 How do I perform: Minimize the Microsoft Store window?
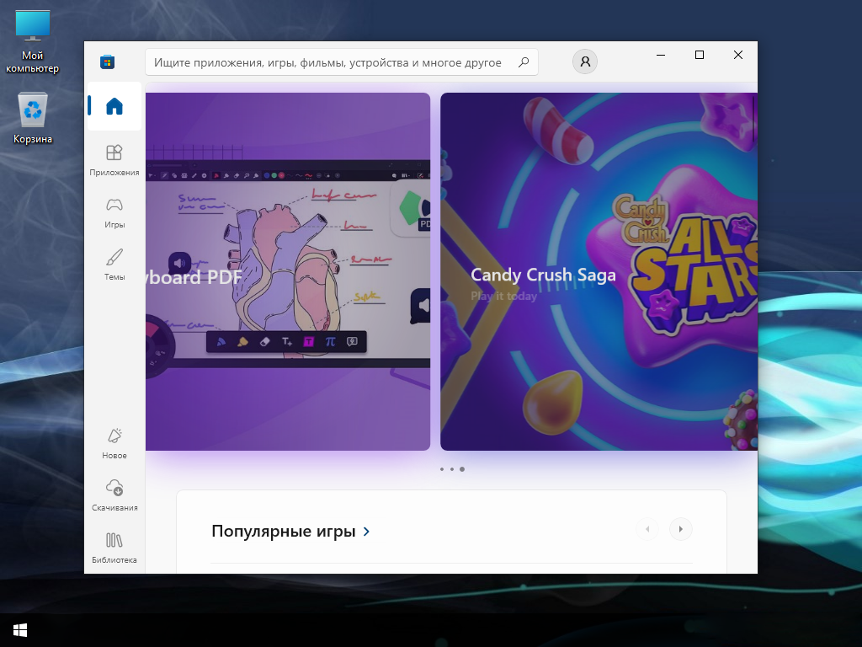click(661, 55)
